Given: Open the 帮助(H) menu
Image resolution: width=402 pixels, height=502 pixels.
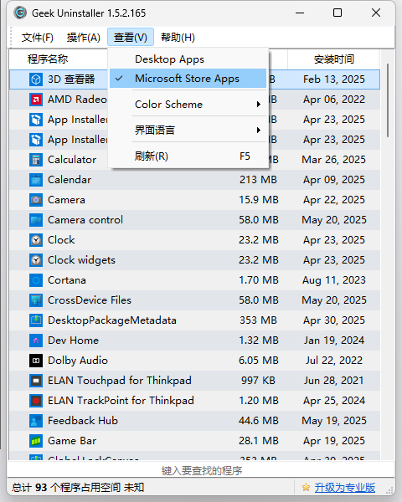Looking at the screenshot, I should pyautogui.click(x=178, y=38).
